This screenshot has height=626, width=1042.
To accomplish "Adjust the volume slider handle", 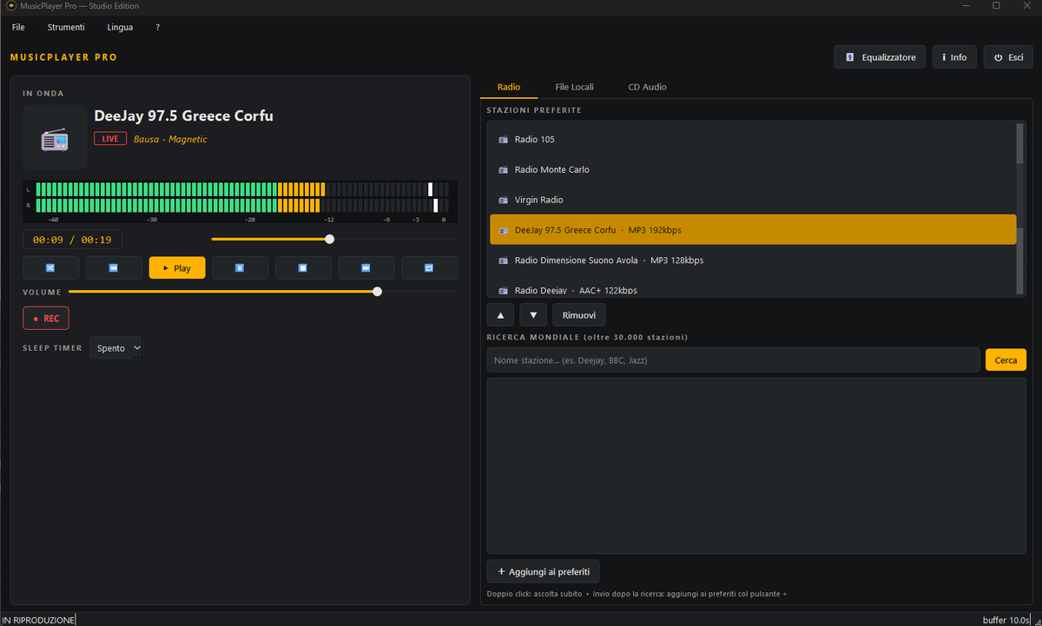I will click(x=377, y=292).
